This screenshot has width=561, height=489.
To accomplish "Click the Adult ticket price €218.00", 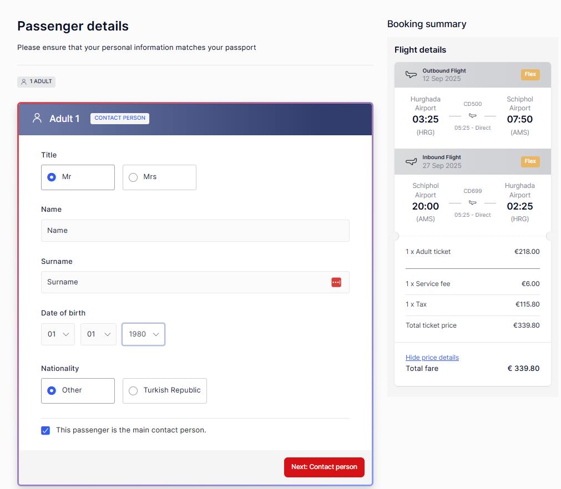I will (x=527, y=252).
